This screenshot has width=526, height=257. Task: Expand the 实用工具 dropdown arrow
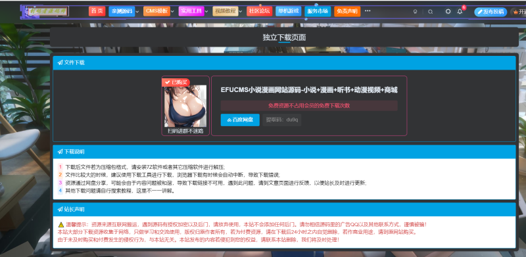click(x=206, y=11)
